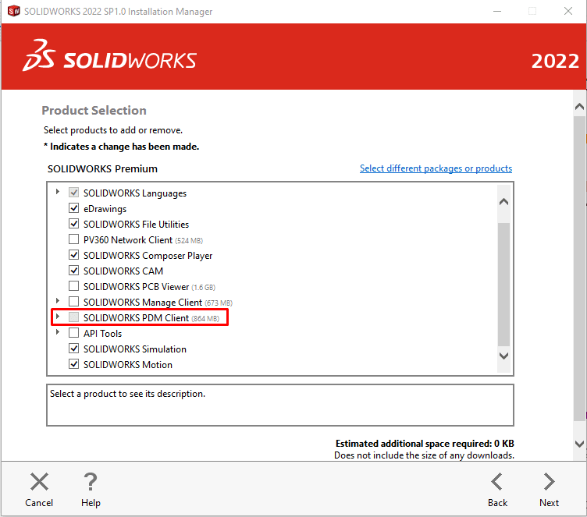Check the PV360 Network Client checkbox

(x=73, y=239)
